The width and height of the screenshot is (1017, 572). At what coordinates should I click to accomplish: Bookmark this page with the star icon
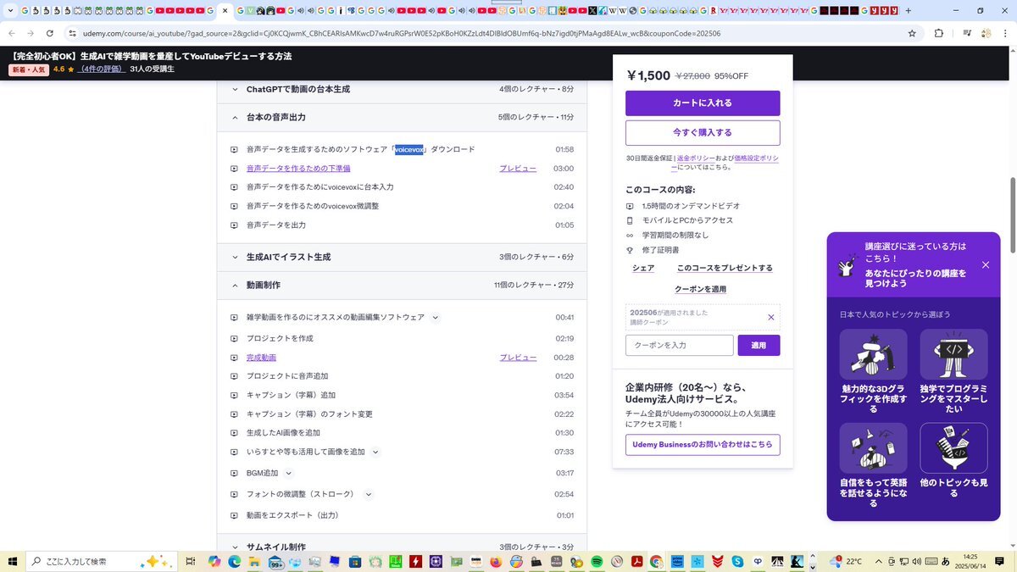(x=912, y=33)
